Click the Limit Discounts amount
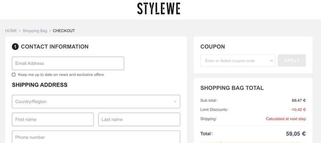Screen dimensions: 321x143 [x=298, y=110]
